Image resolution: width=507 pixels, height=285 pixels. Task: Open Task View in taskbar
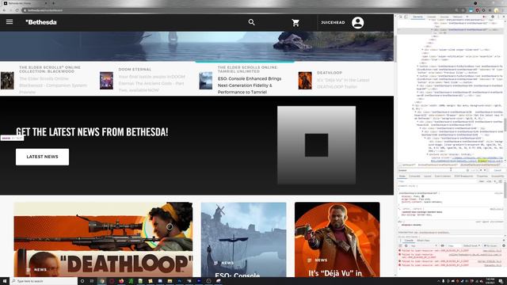click(92, 281)
